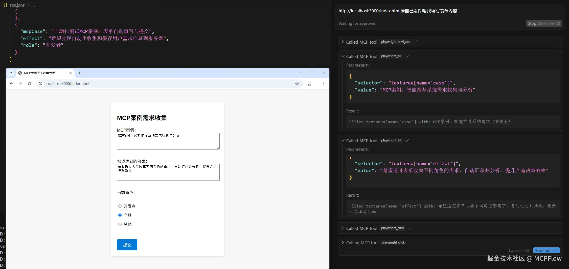Open a new browser tab

pyautogui.click(x=80, y=73)
